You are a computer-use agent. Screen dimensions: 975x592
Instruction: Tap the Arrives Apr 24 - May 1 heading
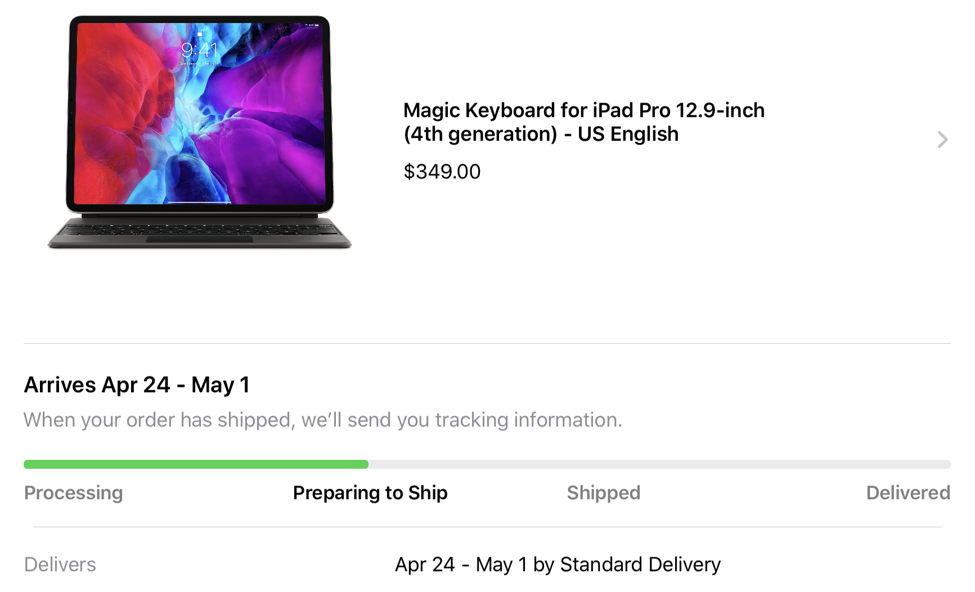tap(137, 385)
